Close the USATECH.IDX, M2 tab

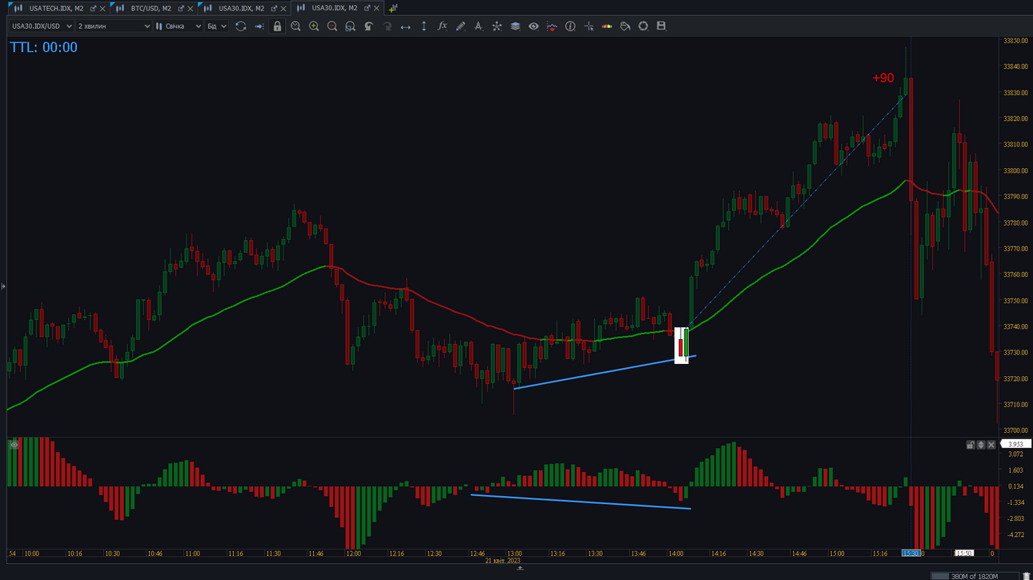point(102,8)
